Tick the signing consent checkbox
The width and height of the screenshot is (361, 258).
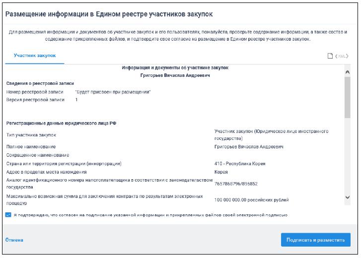click(8, 215)
